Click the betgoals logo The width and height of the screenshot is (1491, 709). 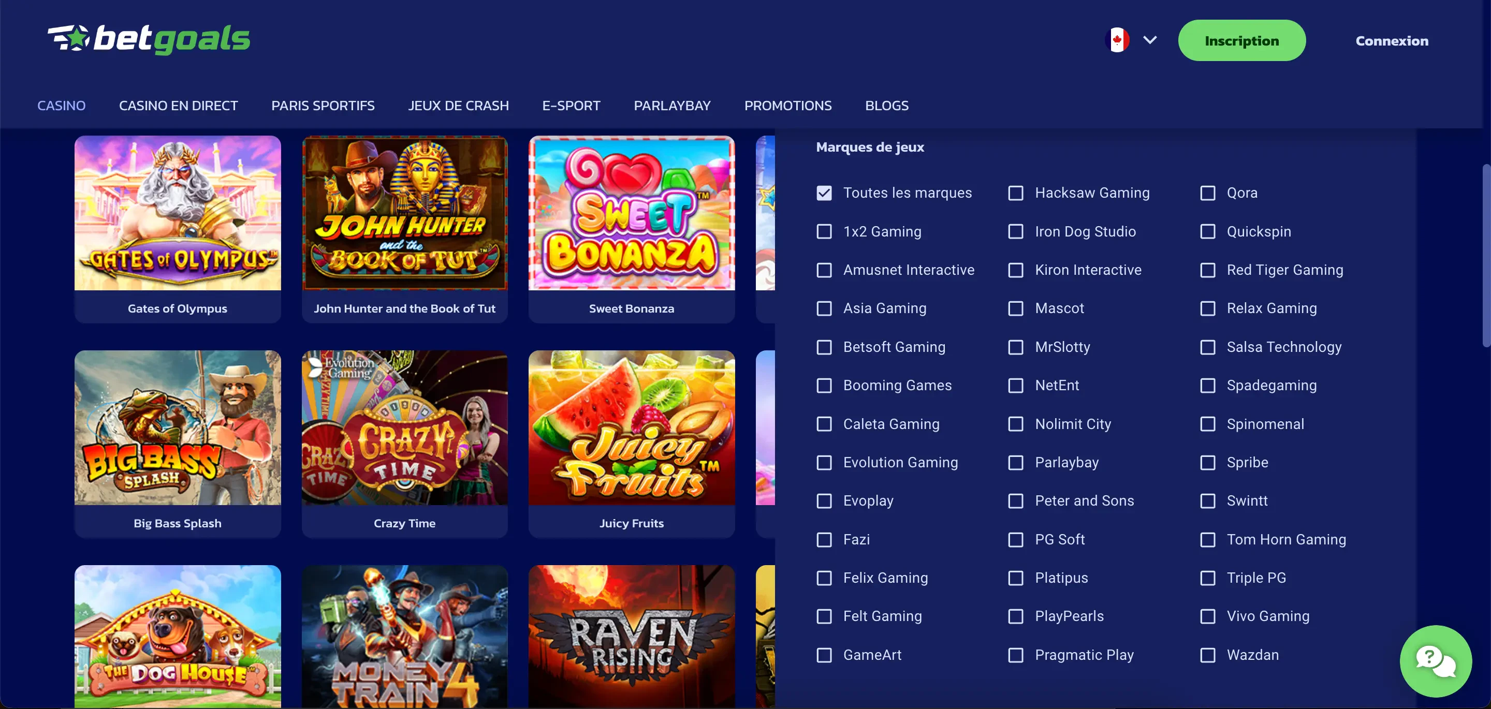coord(149,39)
